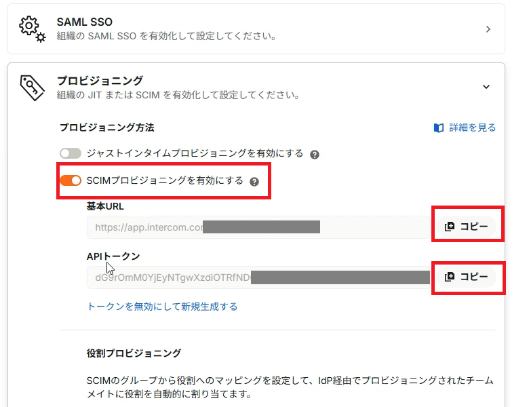Disable the SCIM provisioning toggle
Screen dimensions: 529x407
coord(71,180)
